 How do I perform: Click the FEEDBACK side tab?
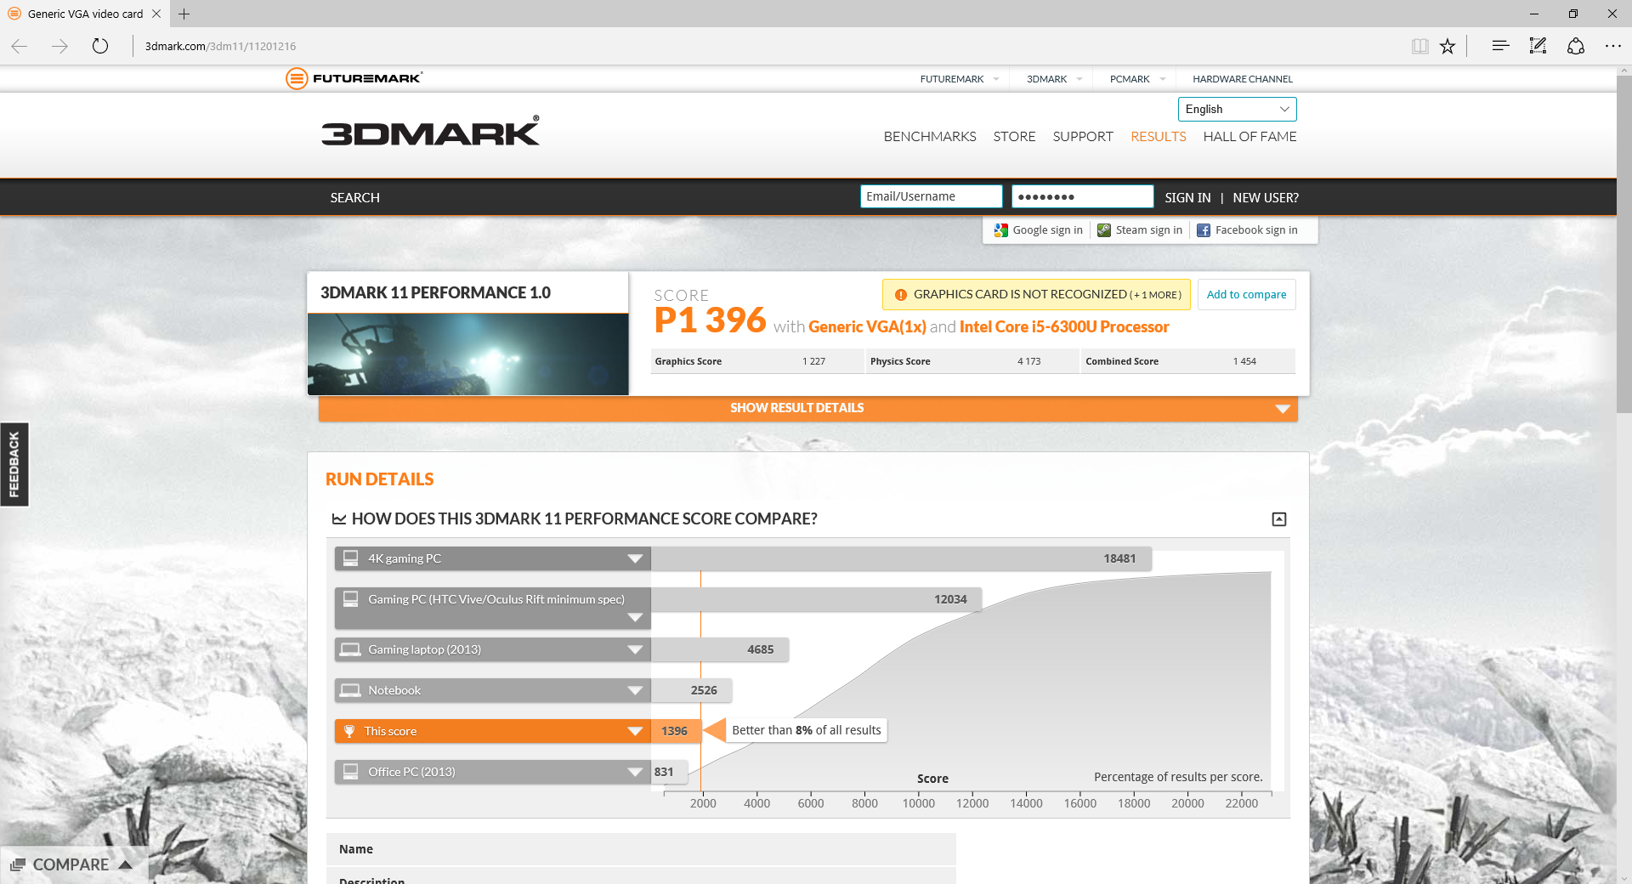coord(14,464)
